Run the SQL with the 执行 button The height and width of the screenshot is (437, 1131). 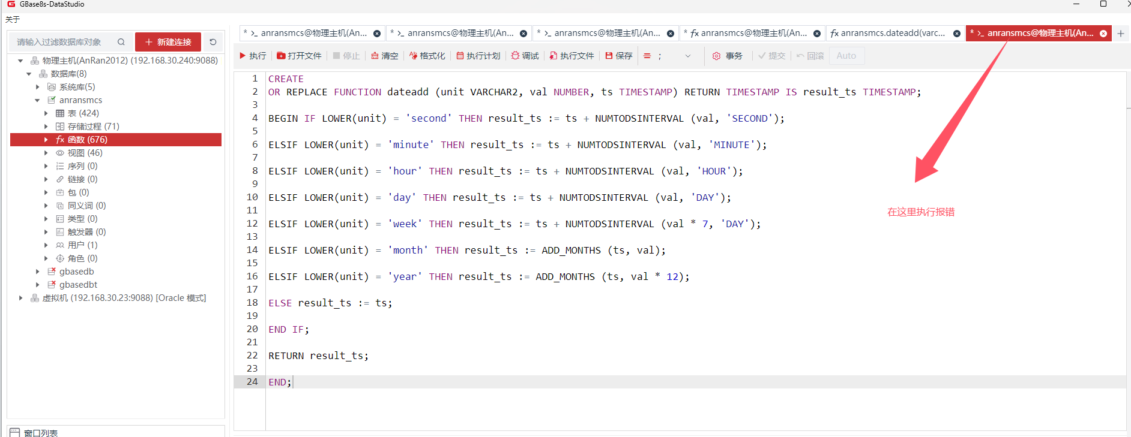(253, 56)
